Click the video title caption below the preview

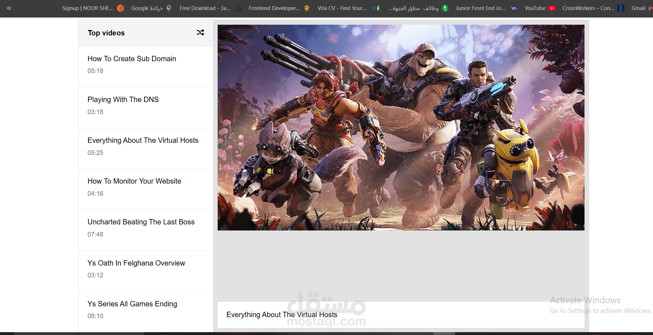282,315
